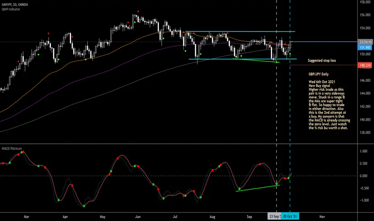This screenshot has width=374, height=221.
Task: Click the 0.000 zero level on MACD axis
Action: tap(364, 176)
